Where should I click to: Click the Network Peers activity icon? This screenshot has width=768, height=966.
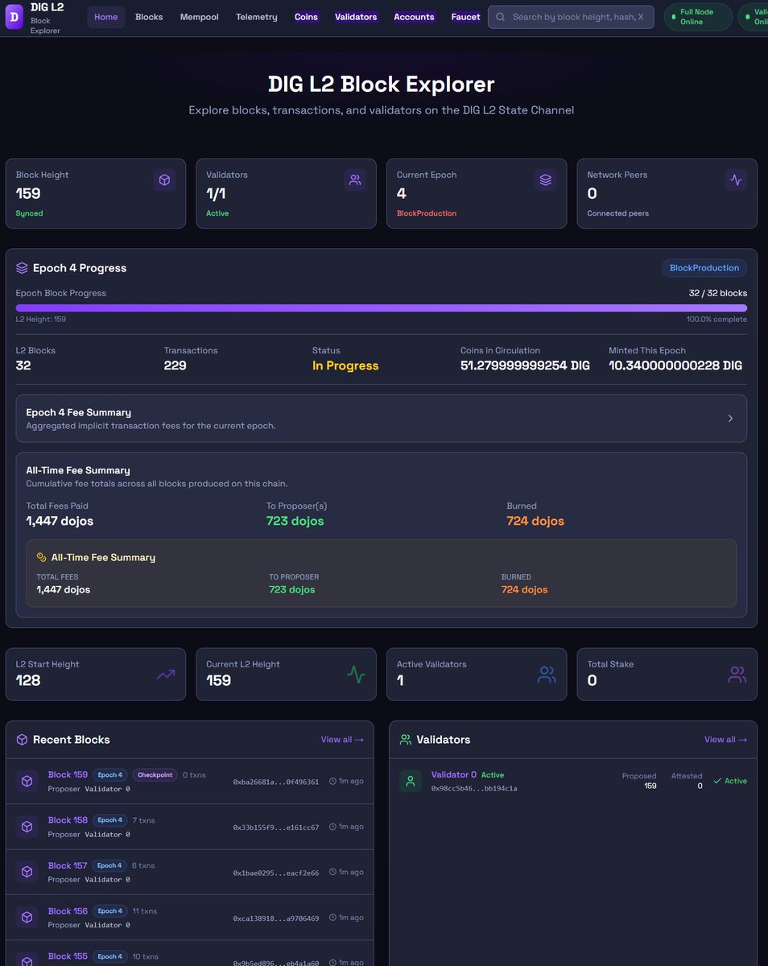(x=736, y=180)
